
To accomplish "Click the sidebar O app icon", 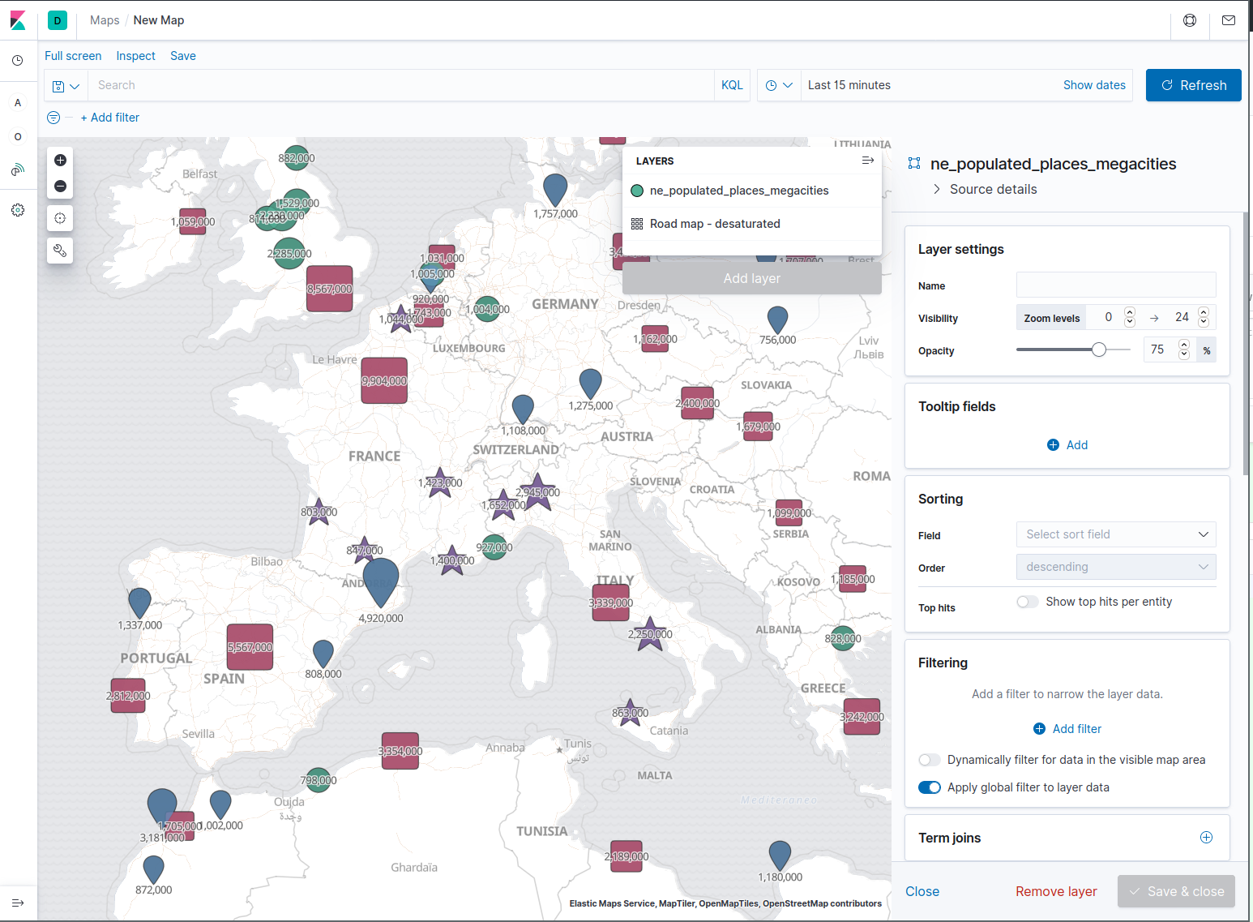I will pos(18,137).
